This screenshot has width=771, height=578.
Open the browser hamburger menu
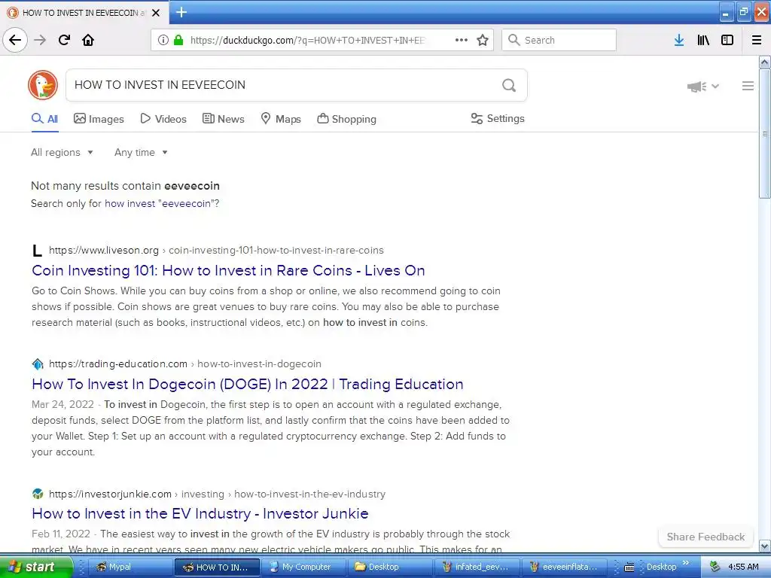pyautogui.click(x=757, y=40)
